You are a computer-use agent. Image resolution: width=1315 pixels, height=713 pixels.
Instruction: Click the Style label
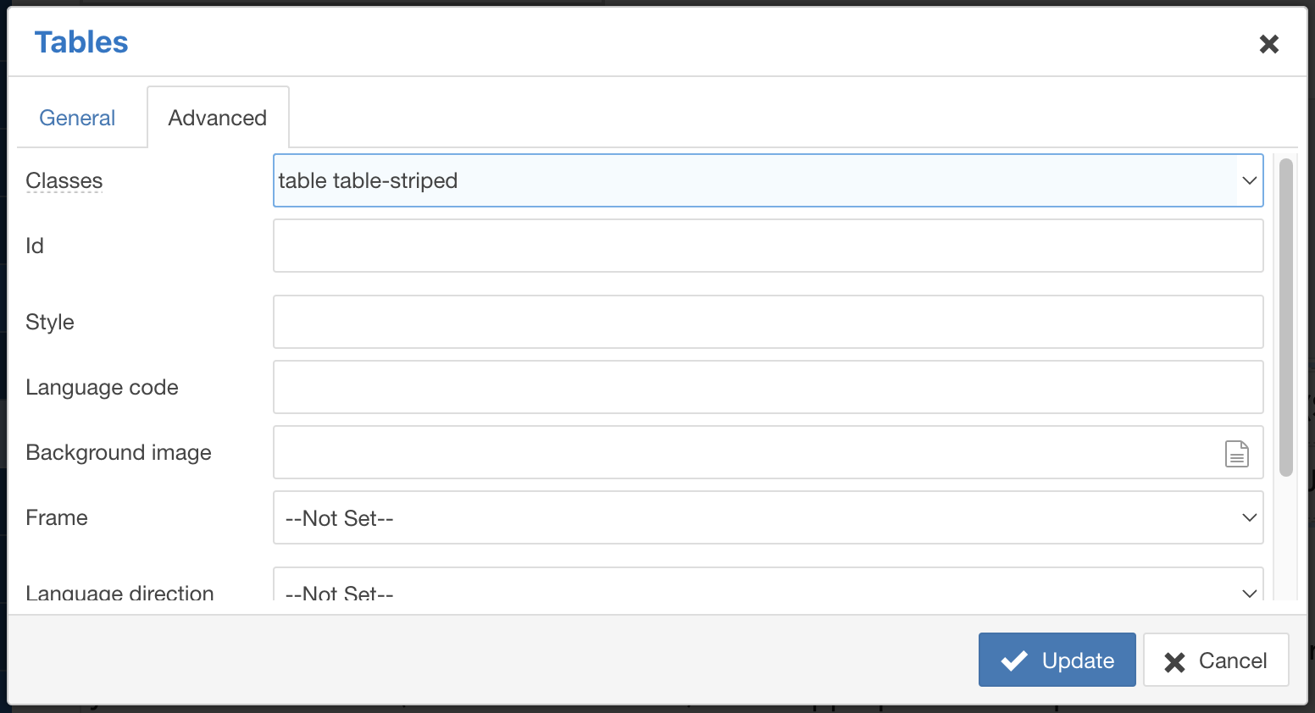tap(50, 322)
